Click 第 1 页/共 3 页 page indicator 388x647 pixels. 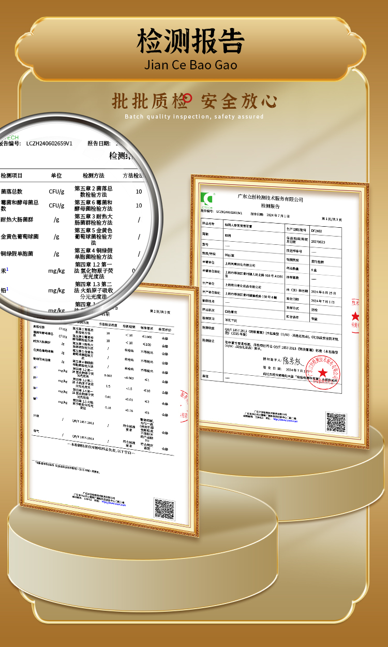click(332, 219)
